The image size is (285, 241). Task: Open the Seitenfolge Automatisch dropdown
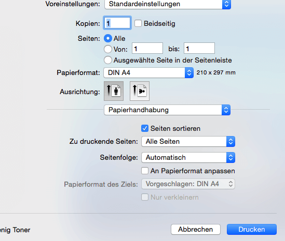(188, 157)
